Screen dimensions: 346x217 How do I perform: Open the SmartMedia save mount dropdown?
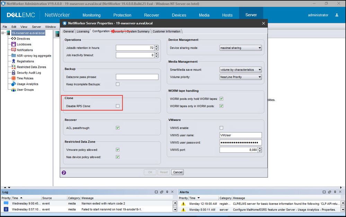[241, 70]
